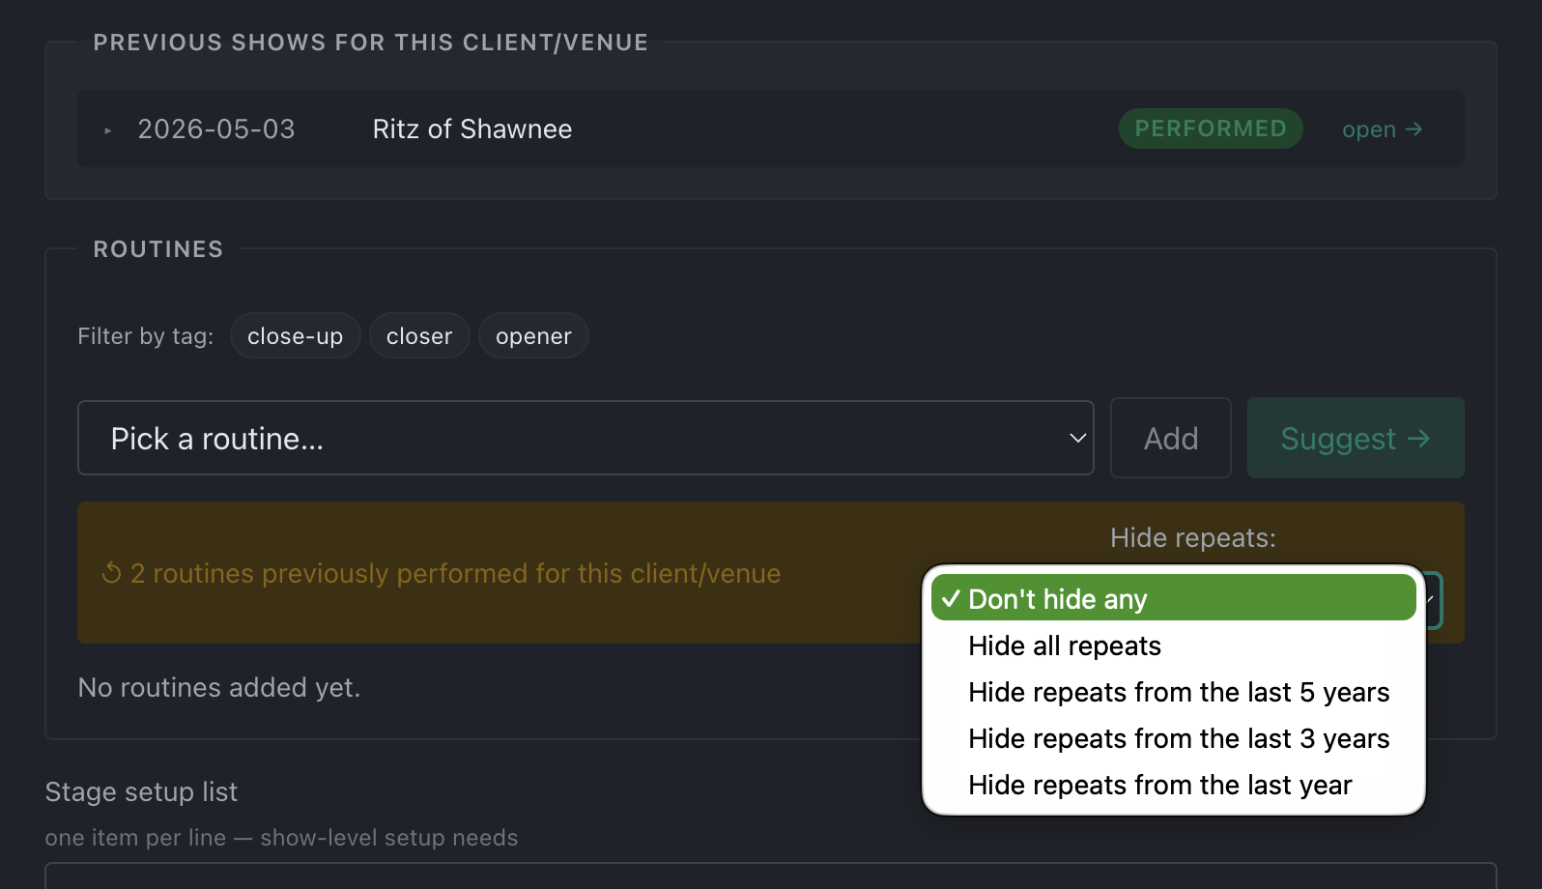The image size is (1542, 889).
Task: Click the Suggest button
Action: click(x=1356, y=438)
